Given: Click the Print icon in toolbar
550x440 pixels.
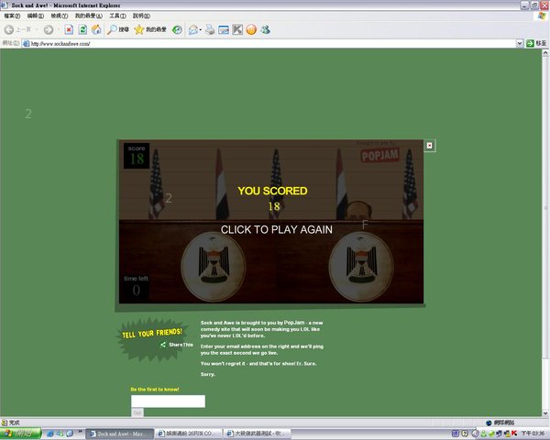Looking at the screenshot, I should 210,29.
